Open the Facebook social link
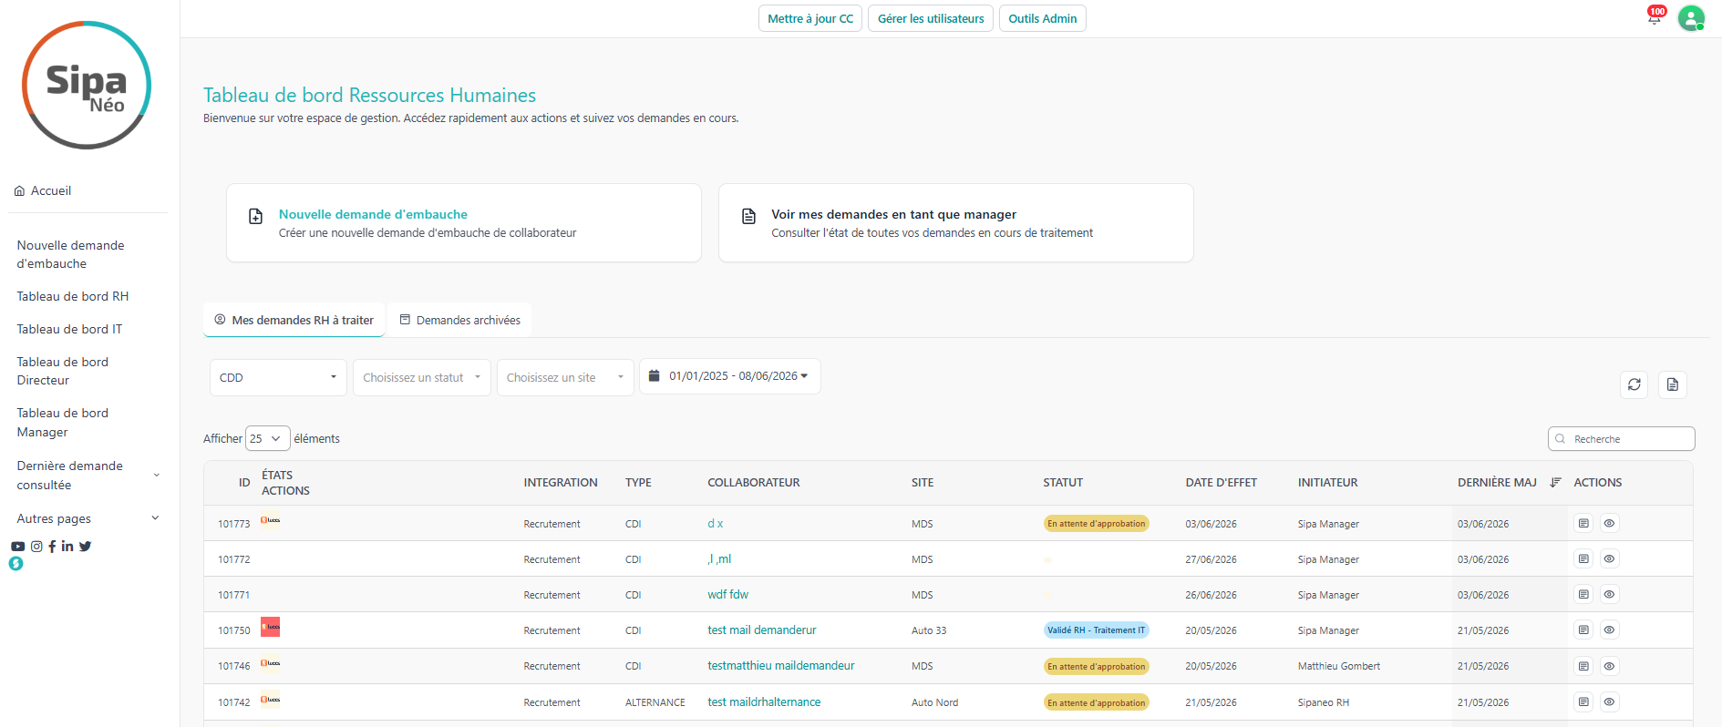Viewport: 1722px width, 727px height. pyautogui.click(x=52, y=547)
